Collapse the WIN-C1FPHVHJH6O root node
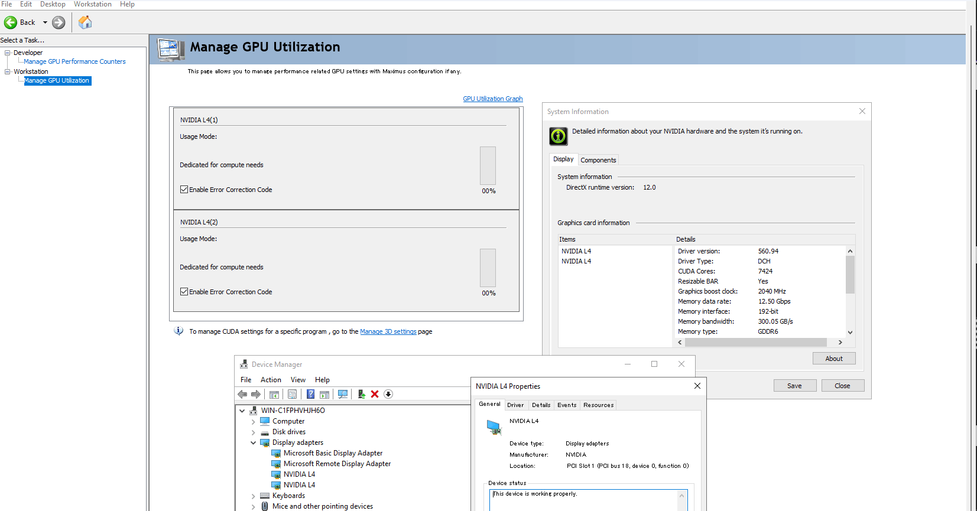977x511 pixels. 242,411
